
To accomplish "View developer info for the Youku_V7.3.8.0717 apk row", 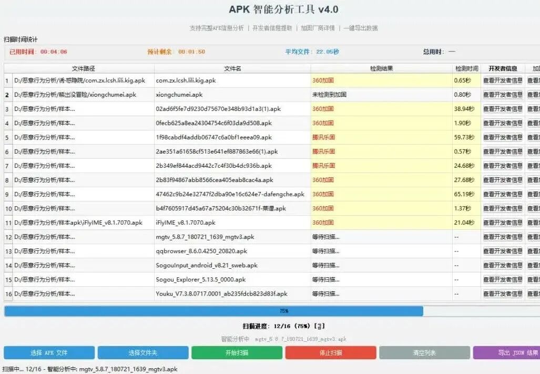I will pos(503,294).
